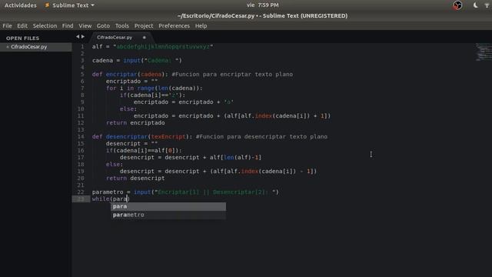This screenshot has height=277, width=492.
Task: Click the round red tray icon in the top bar
Action: point(457,5)
